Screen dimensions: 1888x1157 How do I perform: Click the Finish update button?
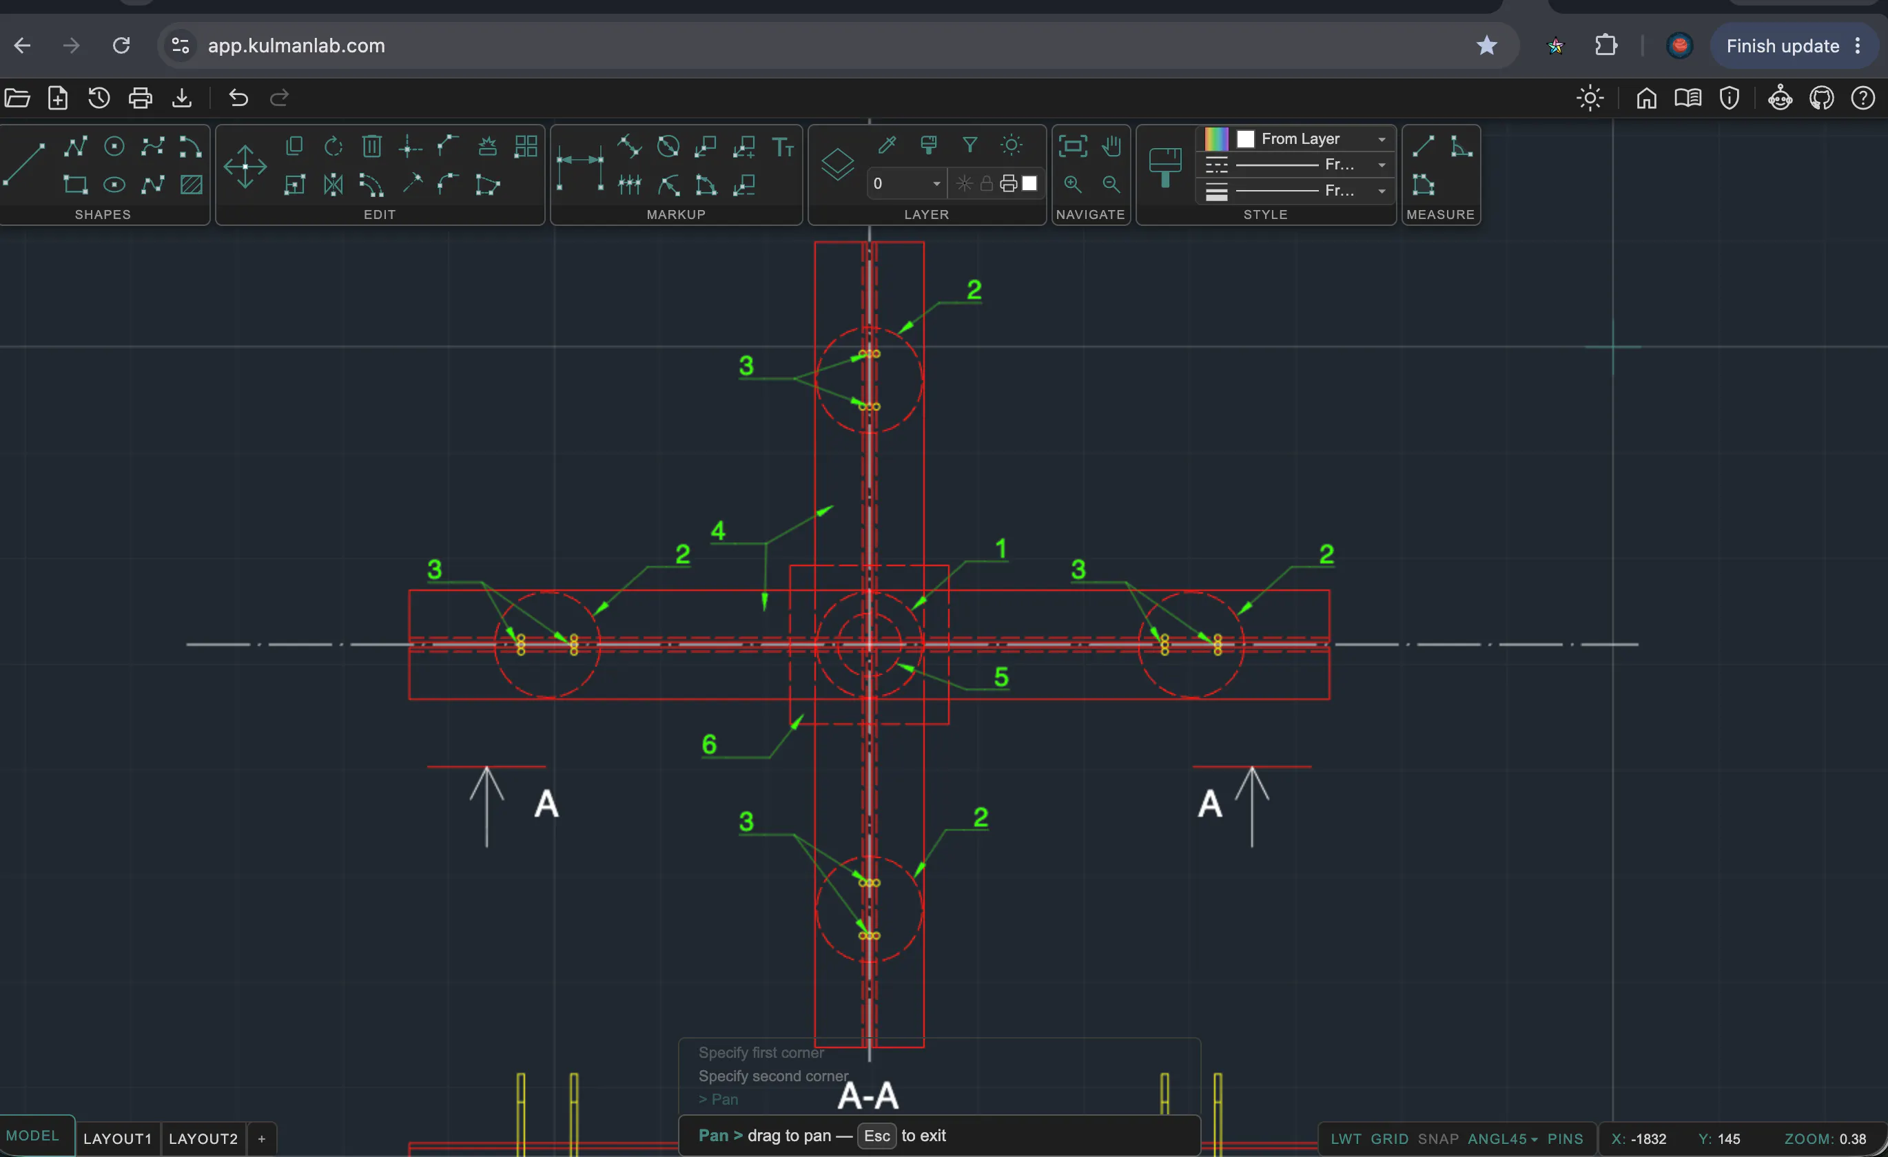1783,46
